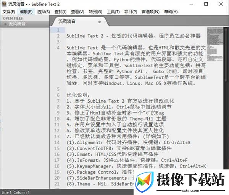Viewport: 229px width, 195px height.
Task: Click line '5、在用户设置中加入了自动换行设置选项'
Action: pyautogui.click(x=115, y=125)
